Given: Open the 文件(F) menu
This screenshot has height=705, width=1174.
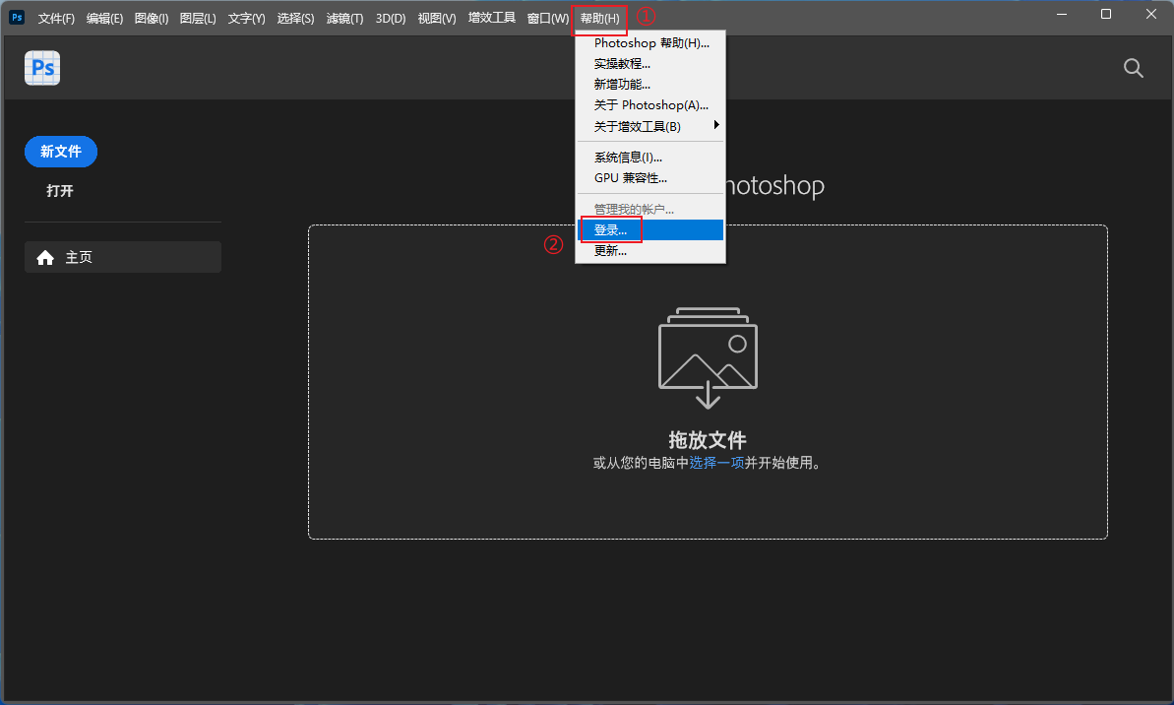Looking at the screenshot, I should [56, 18].
